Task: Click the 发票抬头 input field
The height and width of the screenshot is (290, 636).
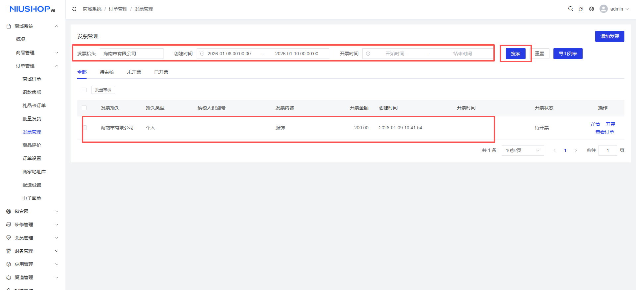Action: click(131, 54)
